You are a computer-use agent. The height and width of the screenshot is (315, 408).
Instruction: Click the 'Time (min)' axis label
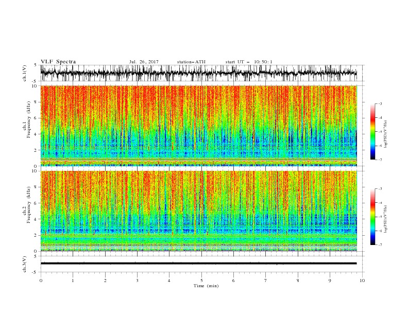pos(206,286)
